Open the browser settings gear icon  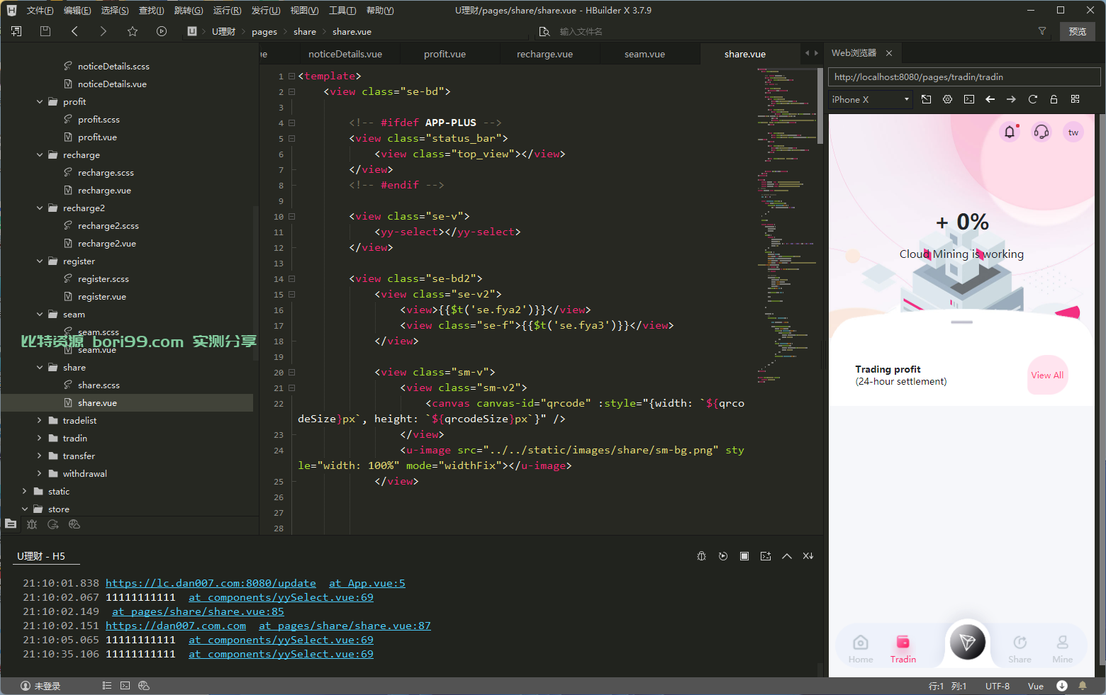947,100
